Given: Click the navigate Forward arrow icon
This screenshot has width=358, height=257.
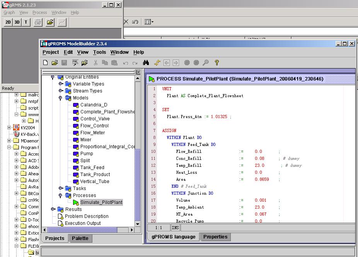Looking at the screenshot, I should (176, 63).
